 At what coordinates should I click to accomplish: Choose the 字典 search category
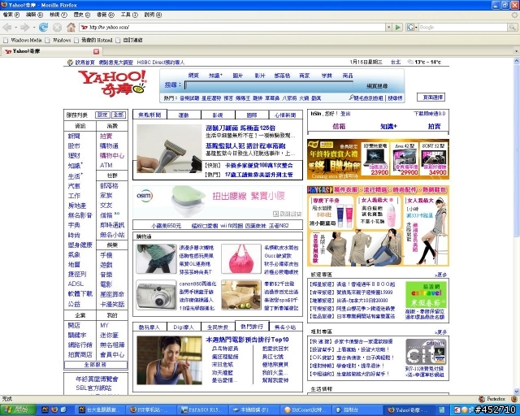[327, 76]
